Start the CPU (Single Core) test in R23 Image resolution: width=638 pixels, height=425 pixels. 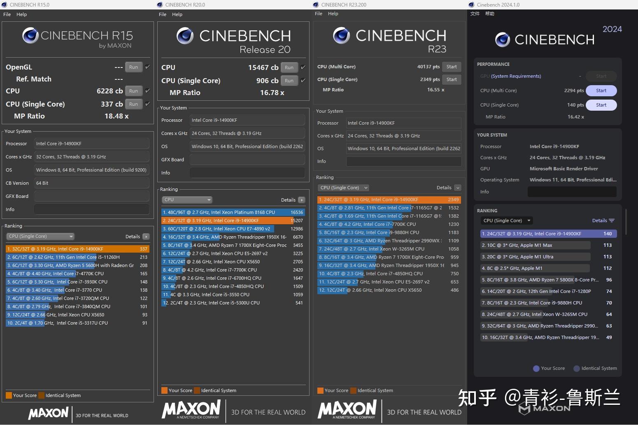(x=452, y=79)
